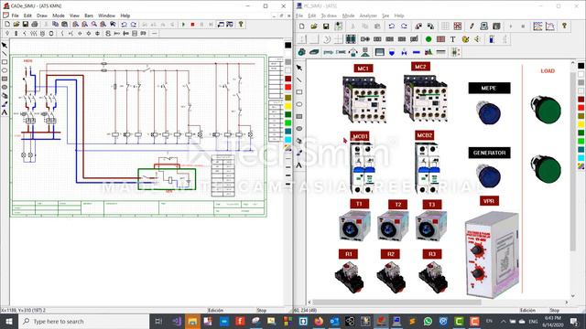The height and width of the screenshot is (329, 586).
Task: Select the green pilot light component in PC_SIMU toolbar
Action: 429,39
